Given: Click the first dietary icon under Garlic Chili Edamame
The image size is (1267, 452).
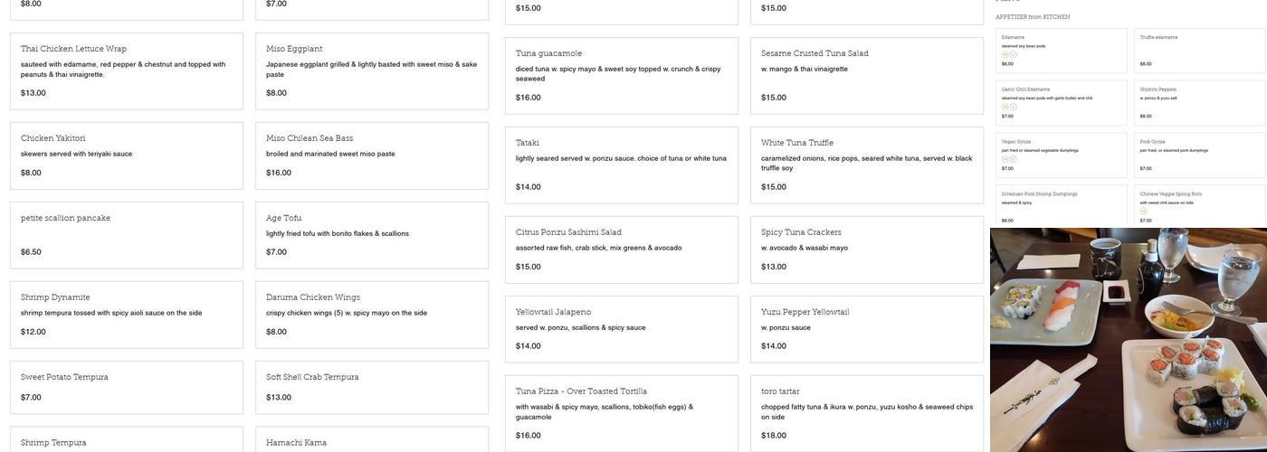Looking at the screenshot, I should pyautogui.click(x=1005, y=107).
